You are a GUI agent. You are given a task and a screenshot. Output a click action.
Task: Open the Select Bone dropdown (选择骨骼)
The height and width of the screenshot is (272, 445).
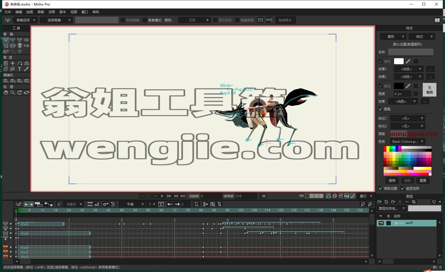coord(56,20)
